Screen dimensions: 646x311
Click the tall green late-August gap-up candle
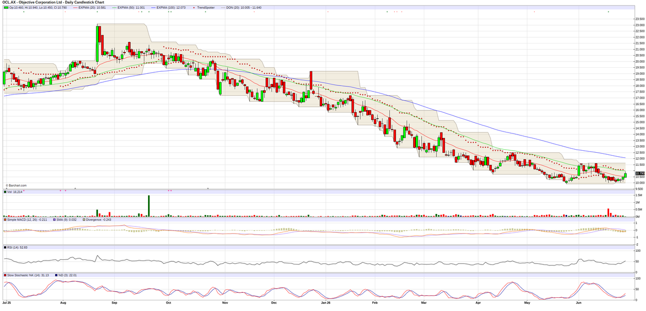click(x=97, y=43)
